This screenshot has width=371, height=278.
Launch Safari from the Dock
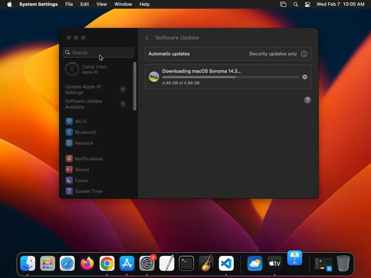[67, 263]
